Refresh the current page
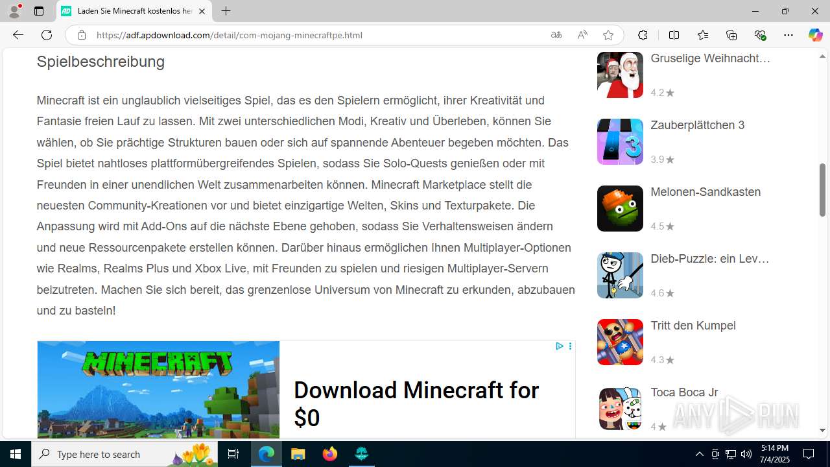The image size is (830, 467). pos(47,35)
